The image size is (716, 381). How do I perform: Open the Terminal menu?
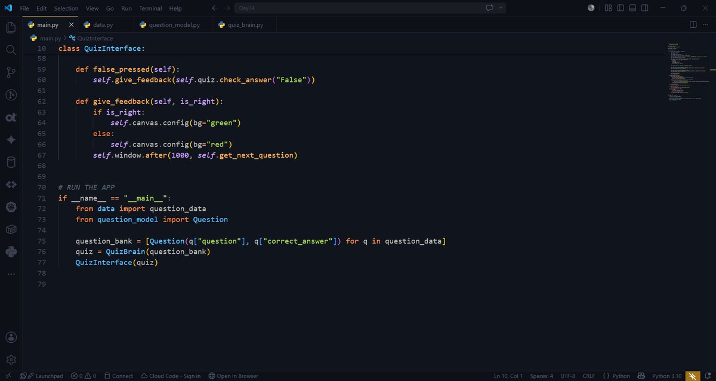[150, 8]
